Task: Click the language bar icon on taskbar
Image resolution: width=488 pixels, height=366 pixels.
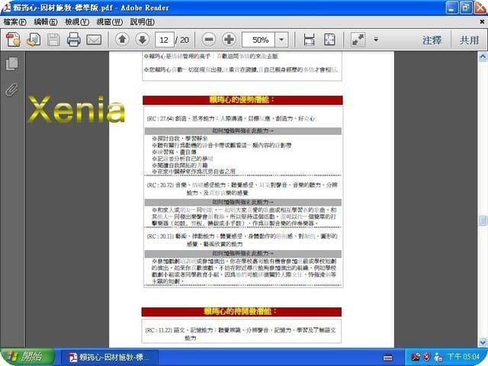Action: point(388,358)
